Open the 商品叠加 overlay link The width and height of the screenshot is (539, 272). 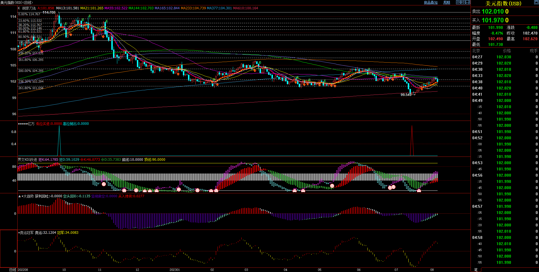(x=431, y=3)
